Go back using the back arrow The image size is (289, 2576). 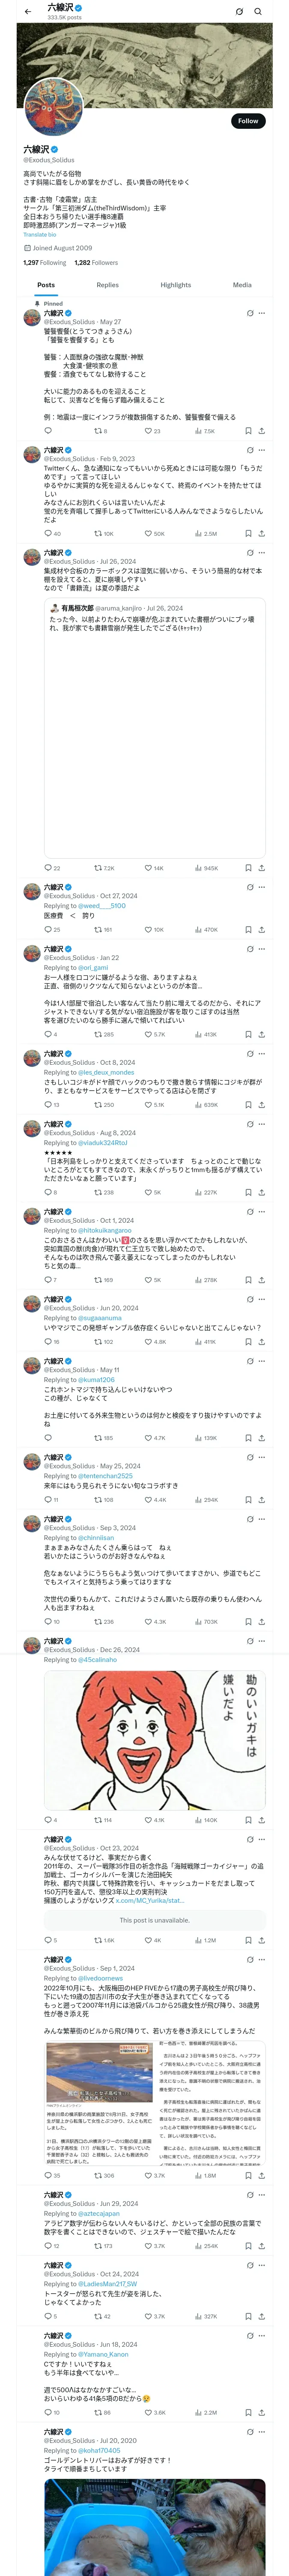28,12
